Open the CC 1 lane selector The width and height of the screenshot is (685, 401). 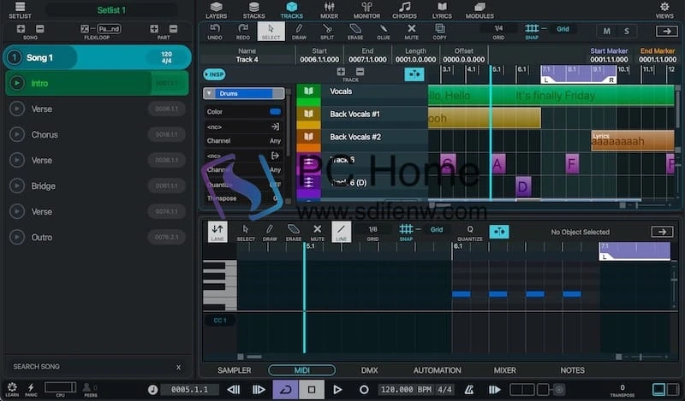tap(220, 321)
